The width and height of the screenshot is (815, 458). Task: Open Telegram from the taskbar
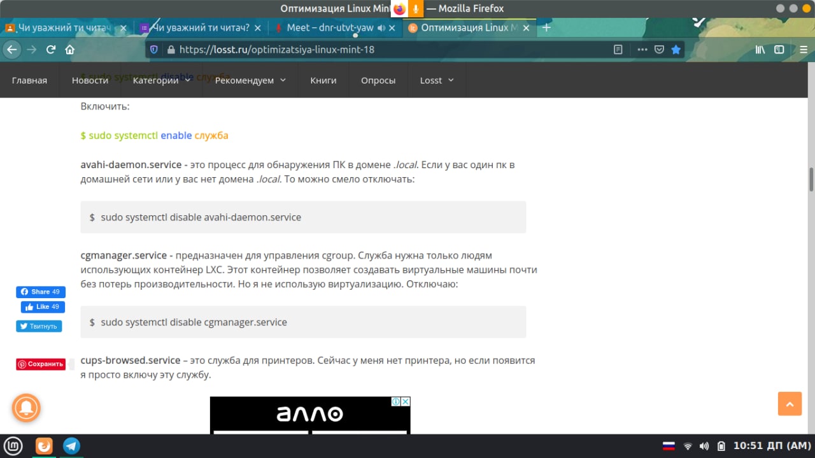tap(71, 446)
